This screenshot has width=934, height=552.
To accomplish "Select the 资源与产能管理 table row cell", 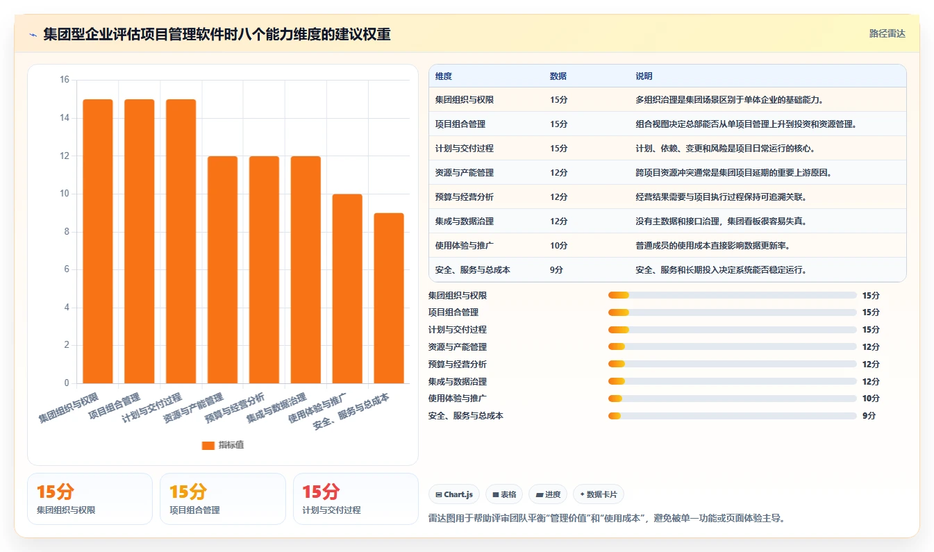I will [465, 173].
